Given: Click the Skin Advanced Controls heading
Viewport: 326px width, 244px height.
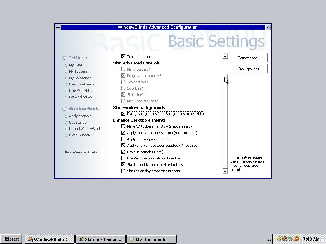Looking at the screenshot, I should tap(136, 63).
